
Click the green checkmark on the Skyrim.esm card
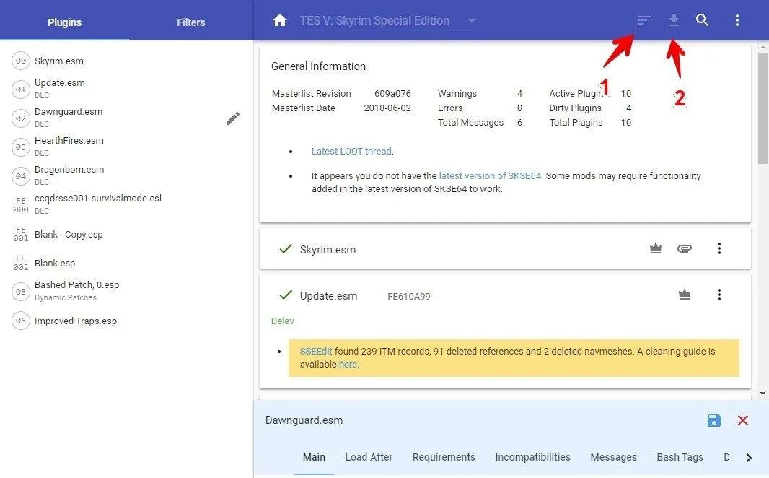click(x=286, y=249)
